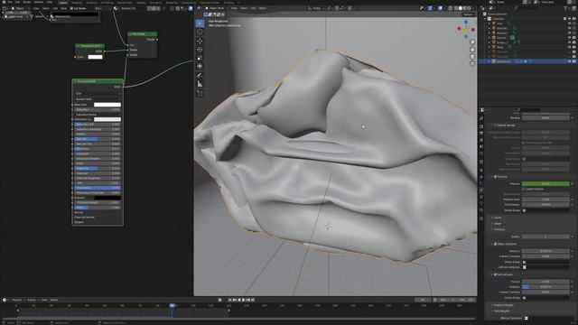
Task: Expand the Field Weights panel
Action: (x=501, y=311)
